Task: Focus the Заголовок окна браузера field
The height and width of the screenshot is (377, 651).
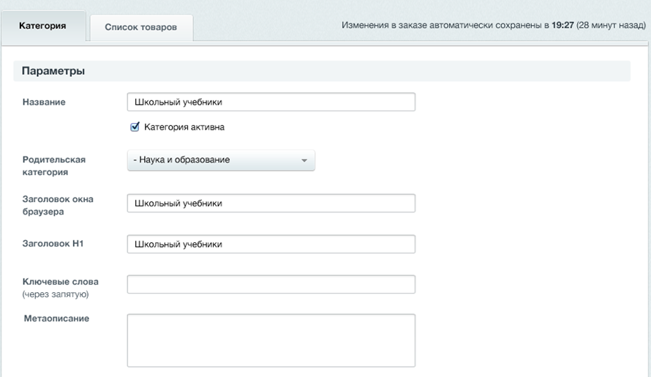Action: click(x=271, y=204)
